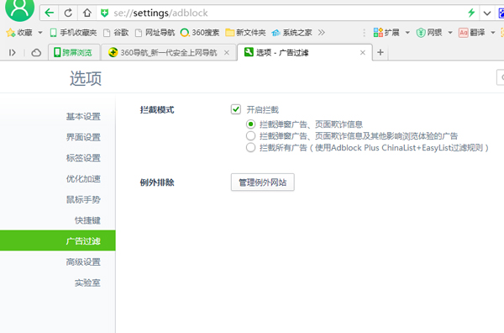The image size is (504, 333).
Task: Toggle the 开启拦截 checkbox
Action: (x=235, y=109)
